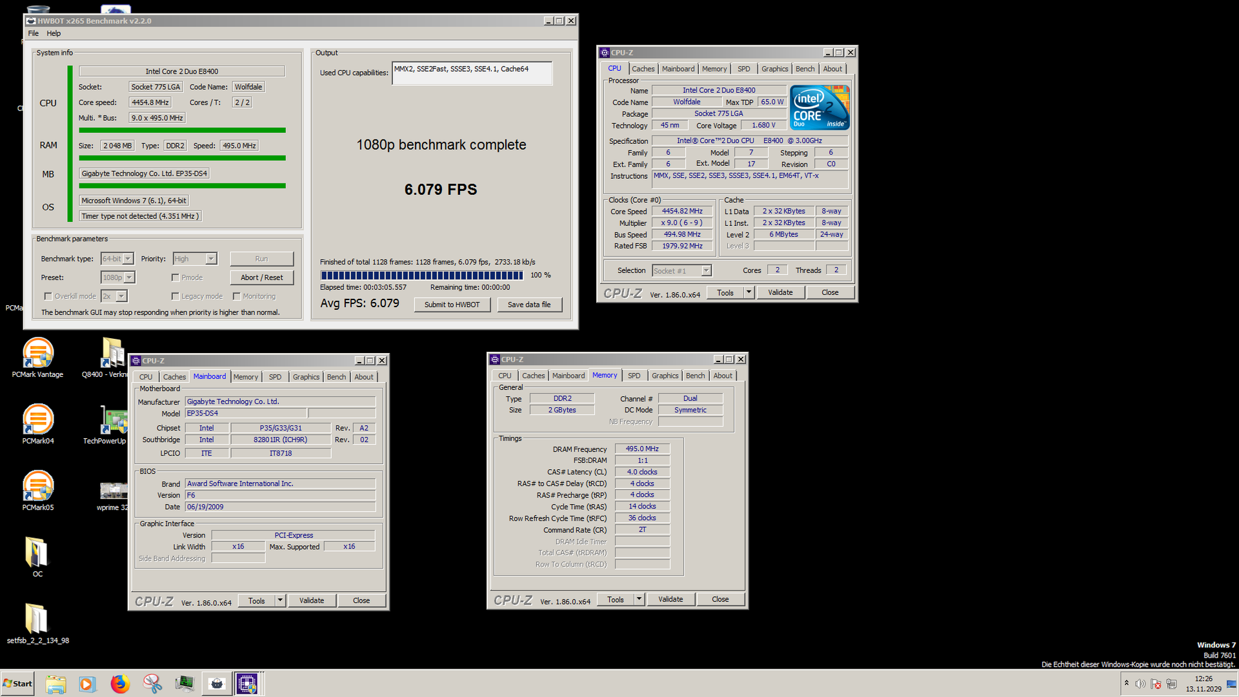Open About tab in CPU-Z Memory window
The width and height of the screenshot is (1239, 697).
click(723, 376)
